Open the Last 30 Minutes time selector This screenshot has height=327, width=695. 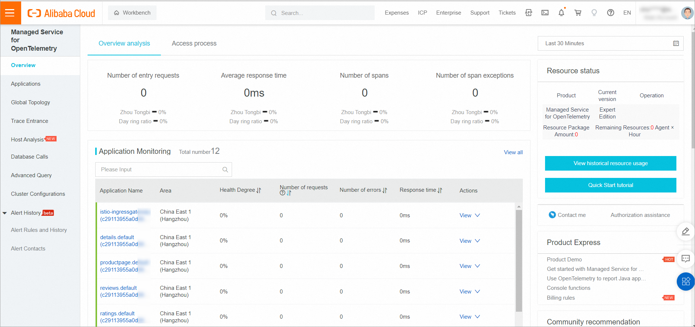coord(606,43)
